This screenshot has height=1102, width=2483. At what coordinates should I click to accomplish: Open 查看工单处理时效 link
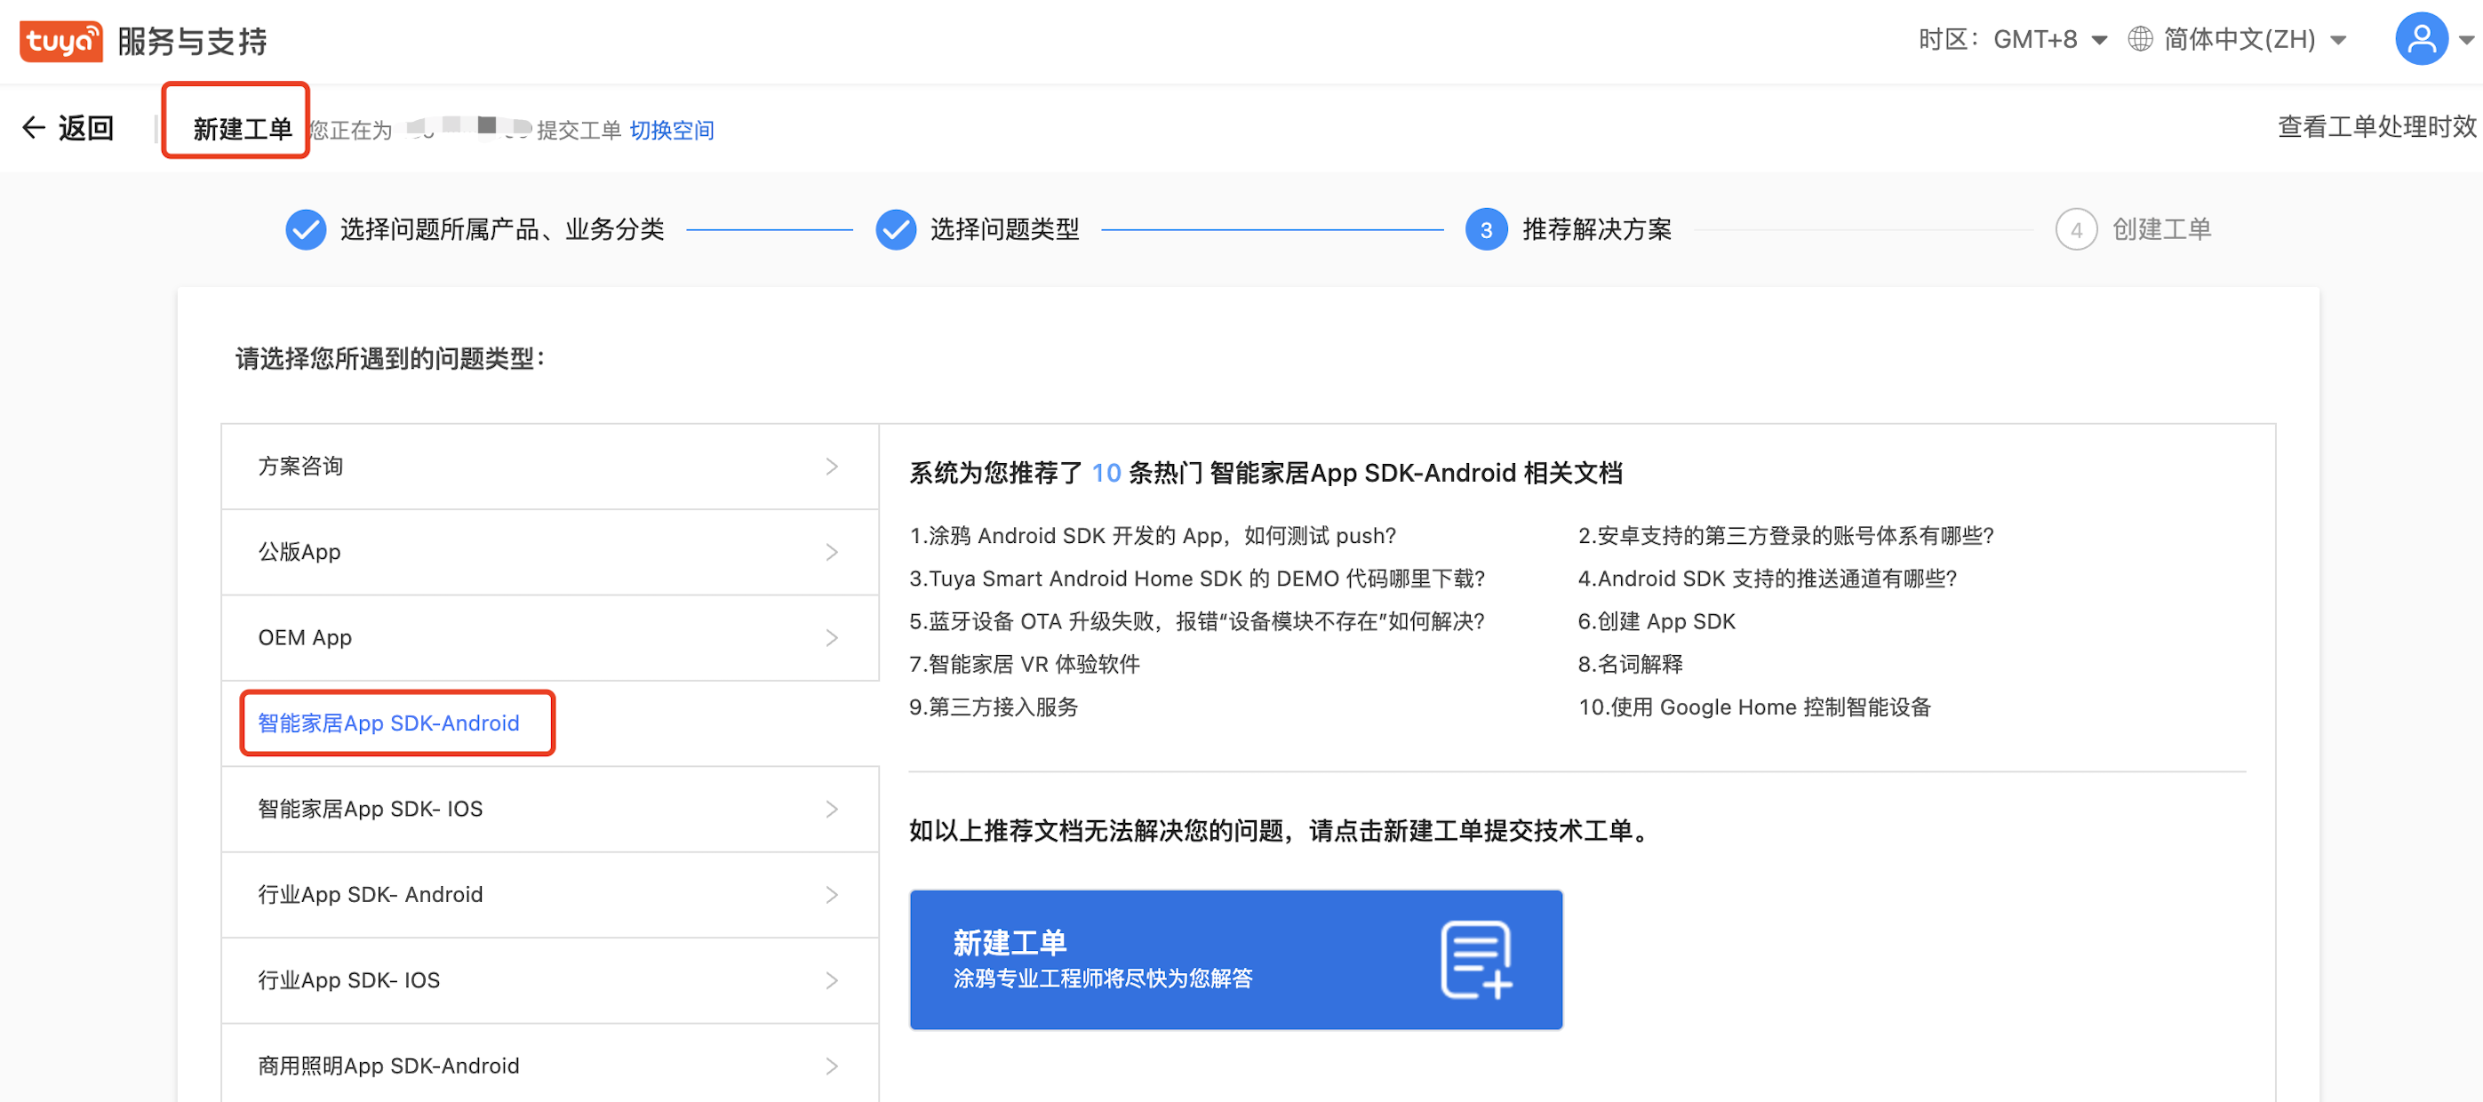coord(2376,127)
